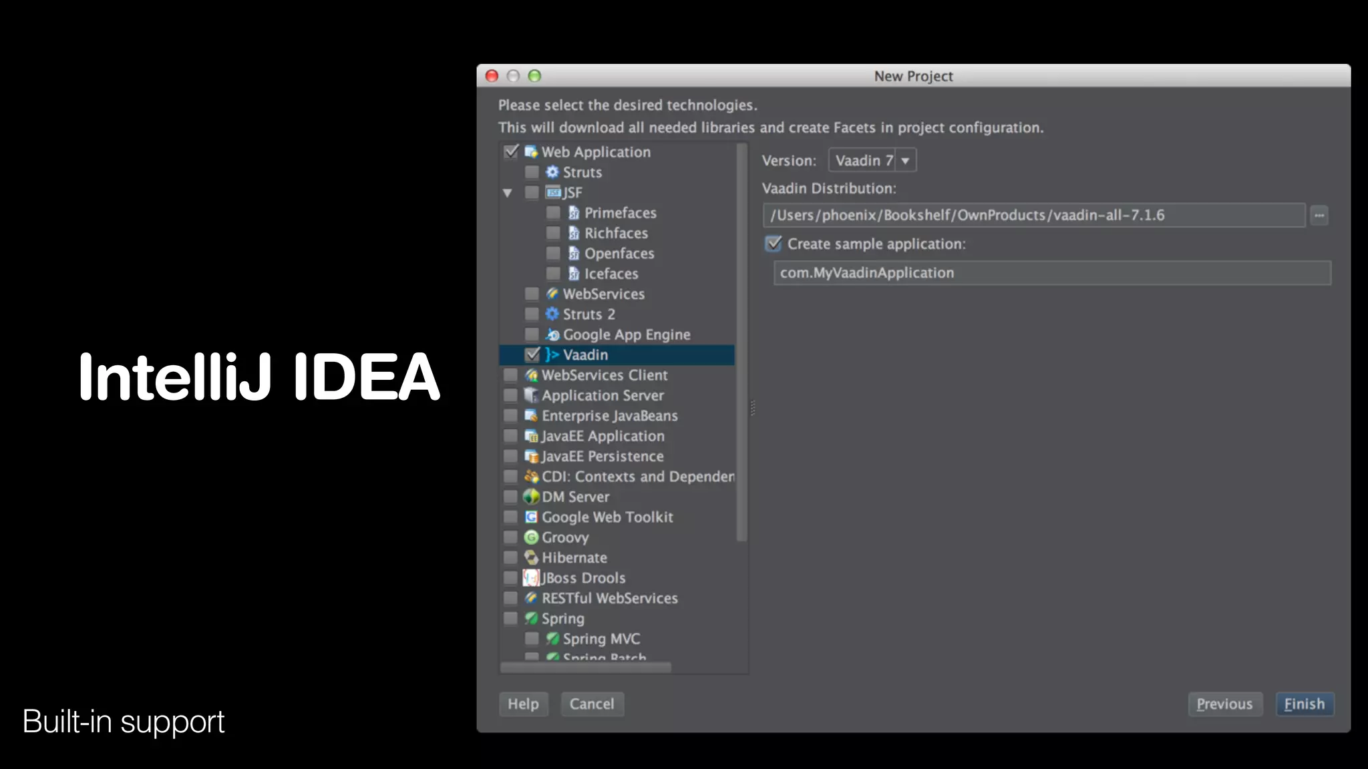Click the Google Web Toolkit icon
Screen dimensions: 1368x769
(x=531, y=517)
